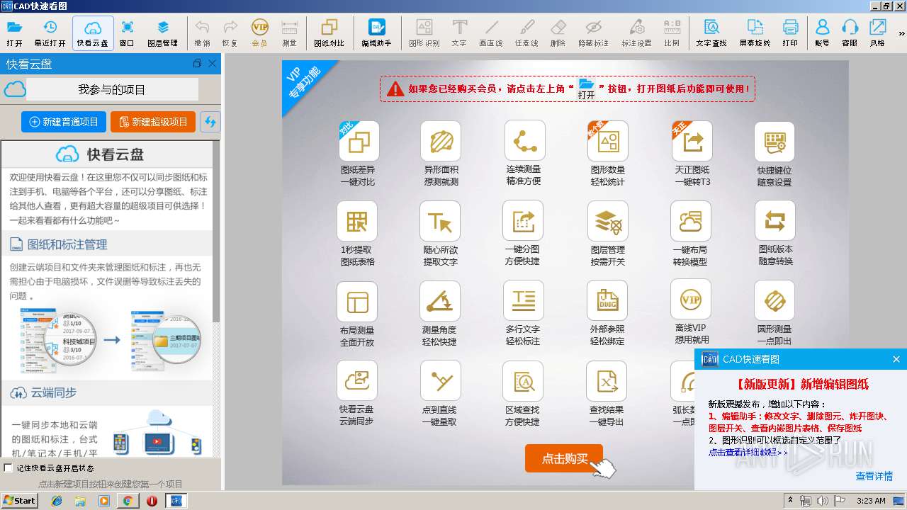This screenshot has height=510, width=907.
Task: Click the 天正图纸一键转T3 feature icon
Action: pyautogui.click(x=692, y=141)
